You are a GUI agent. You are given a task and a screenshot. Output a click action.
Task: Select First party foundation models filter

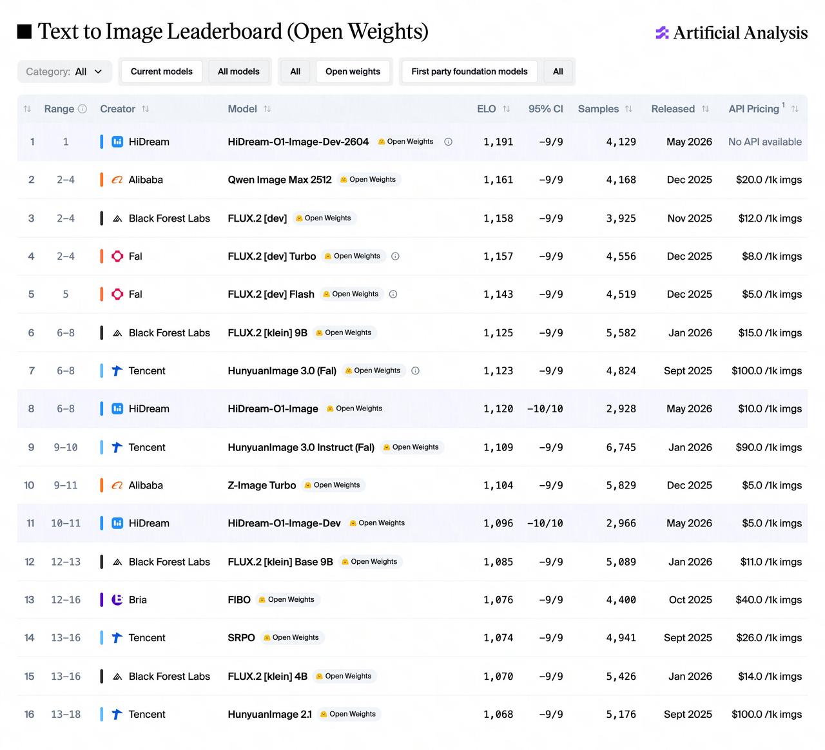[x=469, y=72]
